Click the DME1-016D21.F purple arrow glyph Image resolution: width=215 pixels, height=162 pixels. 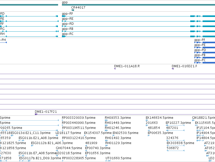pos(173,69)
